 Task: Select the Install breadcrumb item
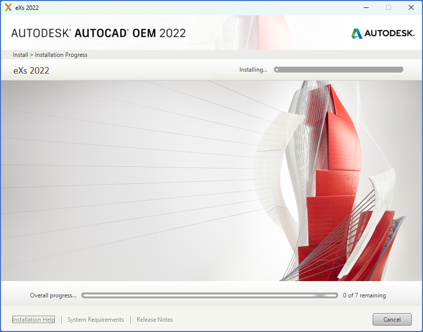point(20,55)
